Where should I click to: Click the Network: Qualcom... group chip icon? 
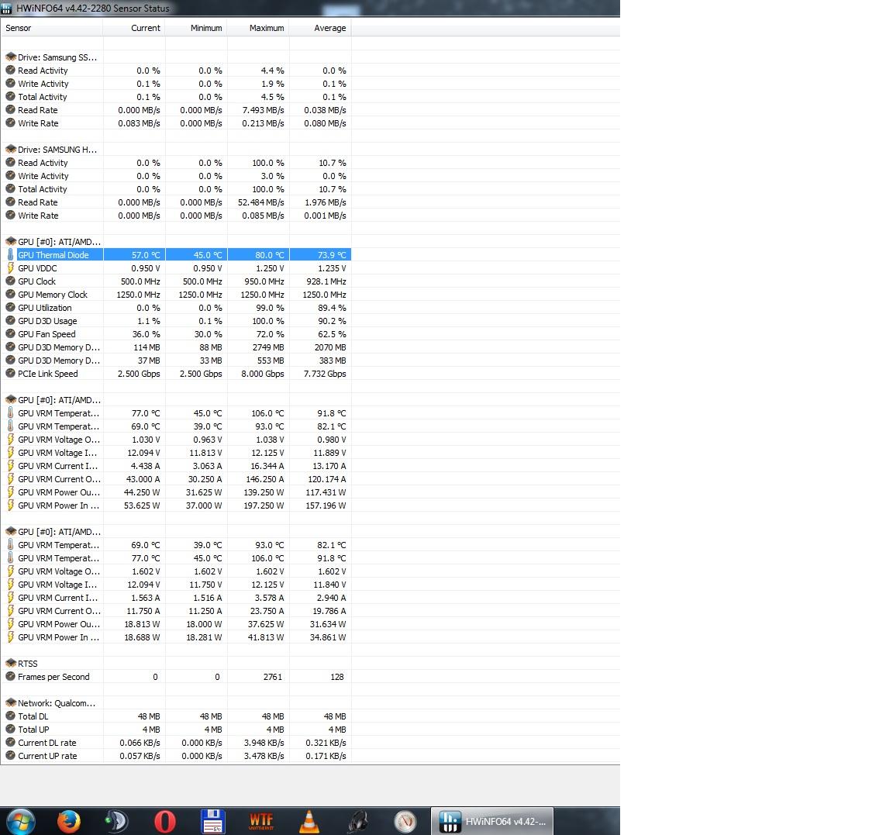(10, 703)
